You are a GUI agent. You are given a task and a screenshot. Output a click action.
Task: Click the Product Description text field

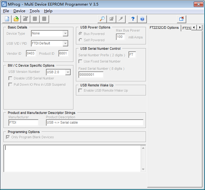[x=94, y=123]
